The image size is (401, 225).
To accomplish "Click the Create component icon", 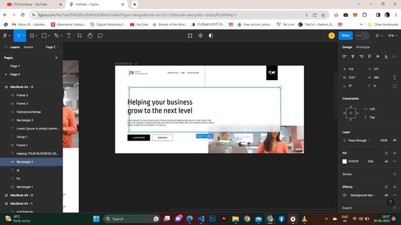I will point(200,36).
